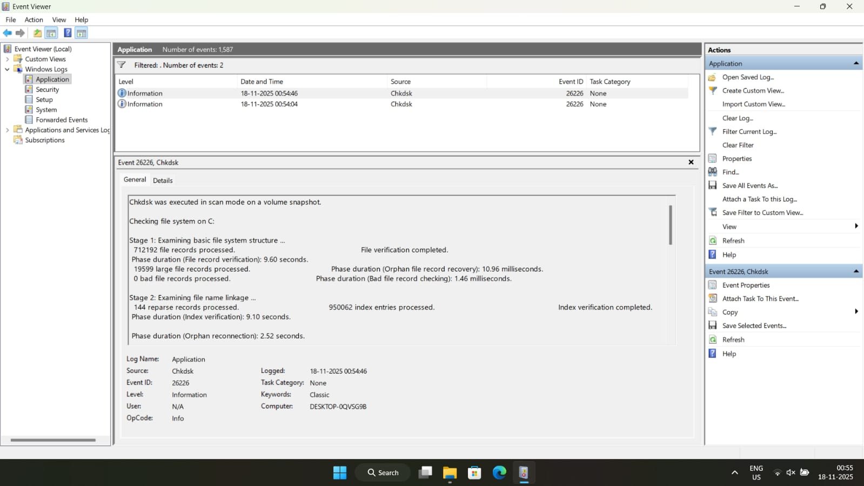The width and height of the screenshot is (864, 486).
Task: Click event description vertical scrollbar thumb
Action: pyautogui.click(x=671, y=224)
